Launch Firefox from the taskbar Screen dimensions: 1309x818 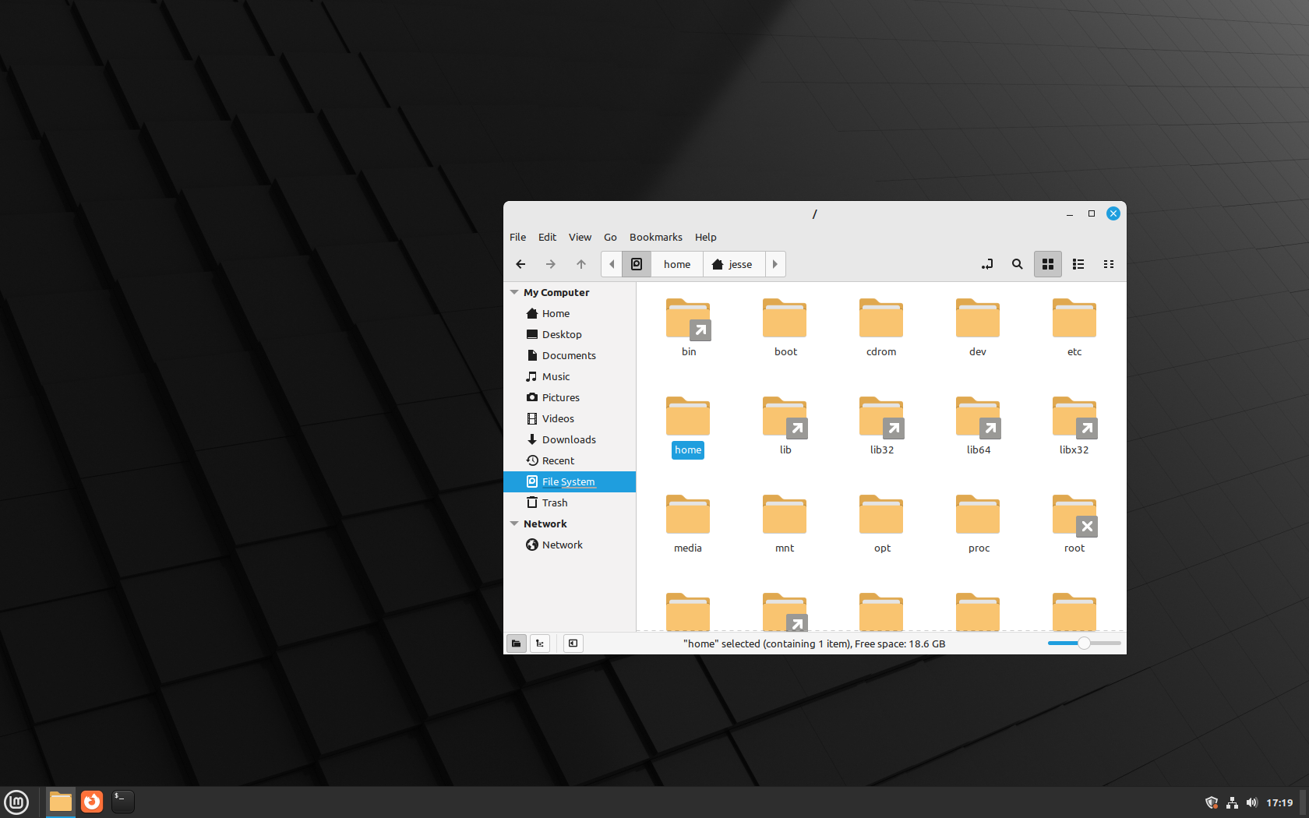point(92,802)
